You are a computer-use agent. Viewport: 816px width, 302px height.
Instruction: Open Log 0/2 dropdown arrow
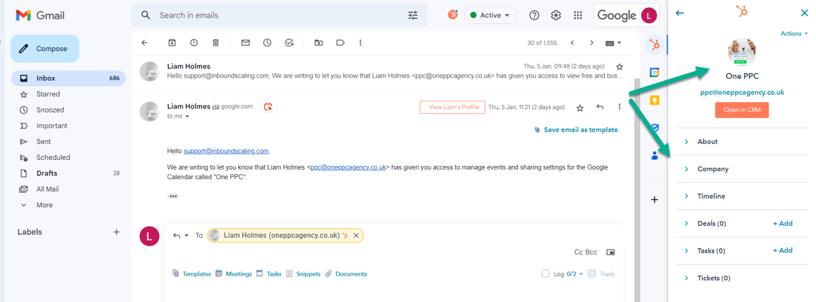point(580,274)
